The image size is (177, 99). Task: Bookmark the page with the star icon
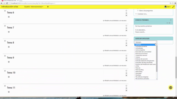pyautogui.click(x=173, y=3)
